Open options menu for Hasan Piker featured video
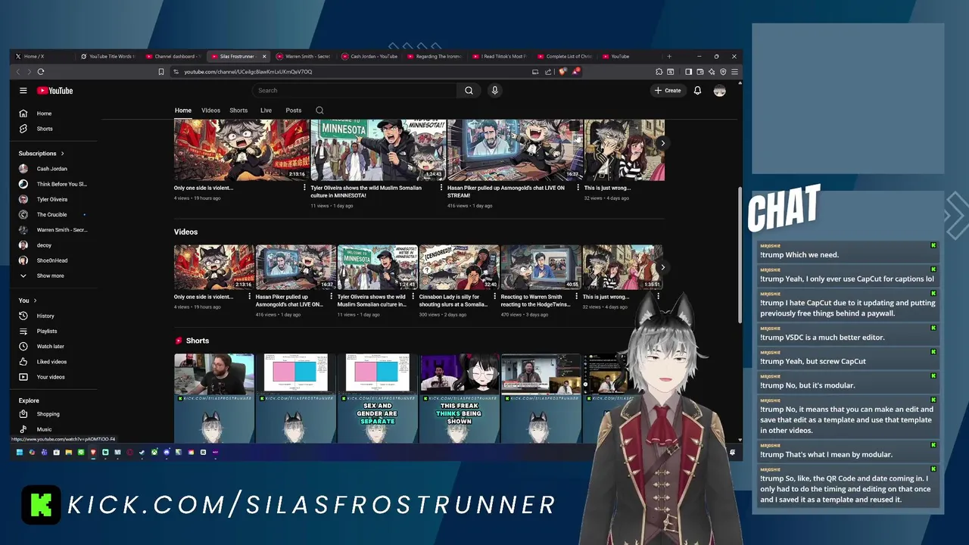Image resolution: width=969 pixels, height=545 pixels. coord(578,188)
